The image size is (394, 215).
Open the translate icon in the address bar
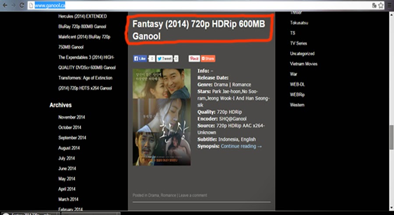[374, 5]
